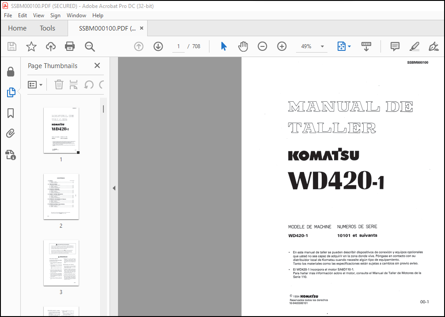445x317 pixels.
Task: Click the SSBM000100 document code text
Action: [x=418, y=62]
